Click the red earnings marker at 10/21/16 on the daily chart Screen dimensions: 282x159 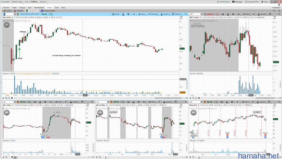[x=265, y=135]
